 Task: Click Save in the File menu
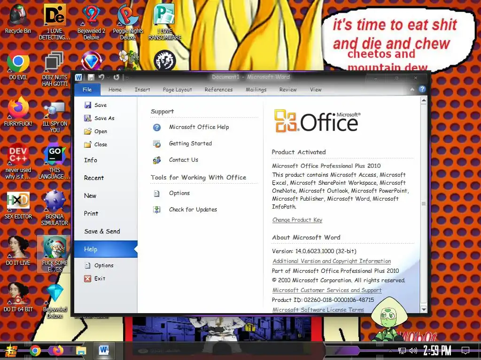coord(95,105)
